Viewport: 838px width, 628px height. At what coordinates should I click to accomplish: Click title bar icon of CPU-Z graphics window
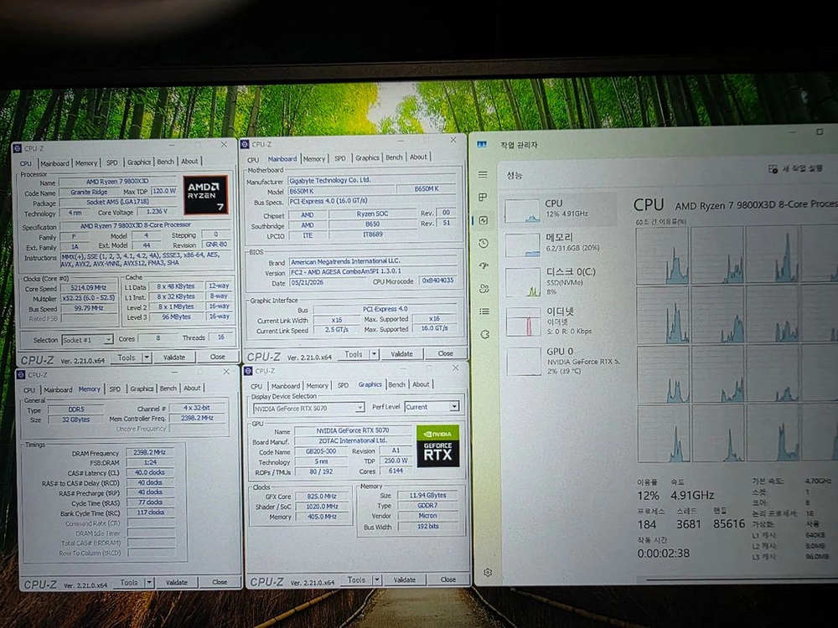tap(248, 371)
